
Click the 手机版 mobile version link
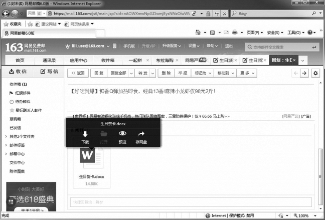coord(129,46)
